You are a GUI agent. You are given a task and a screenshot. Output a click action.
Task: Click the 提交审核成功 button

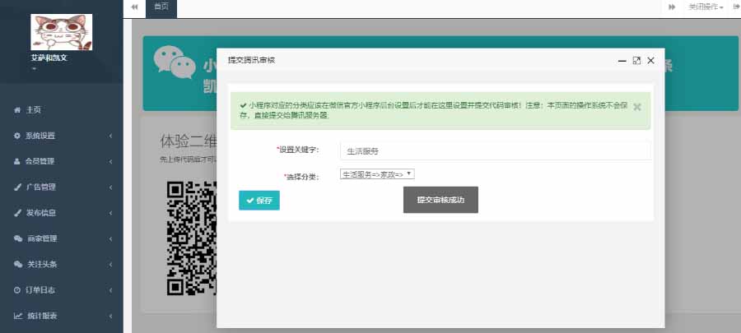[440, 200]
